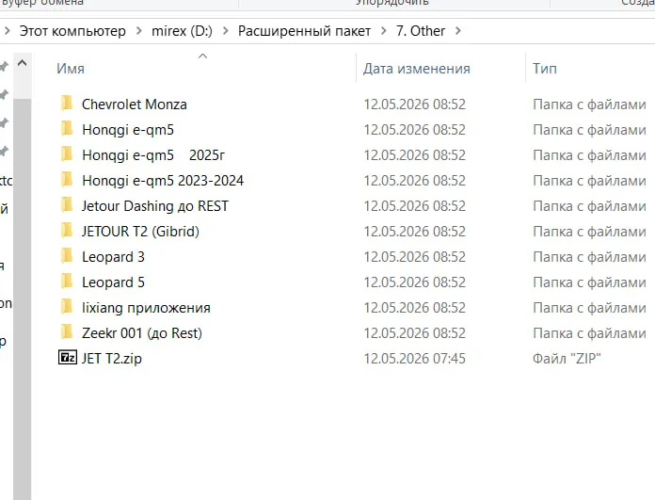The width and height of the screenshot is (655, 500).
Task: Click the 7. Other breadcrumb segment
Action: 421,31
